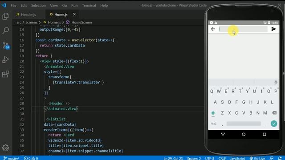The image size is (285, 160).
Task: Open the Manage gear settings icon
Action: (5, 148)
